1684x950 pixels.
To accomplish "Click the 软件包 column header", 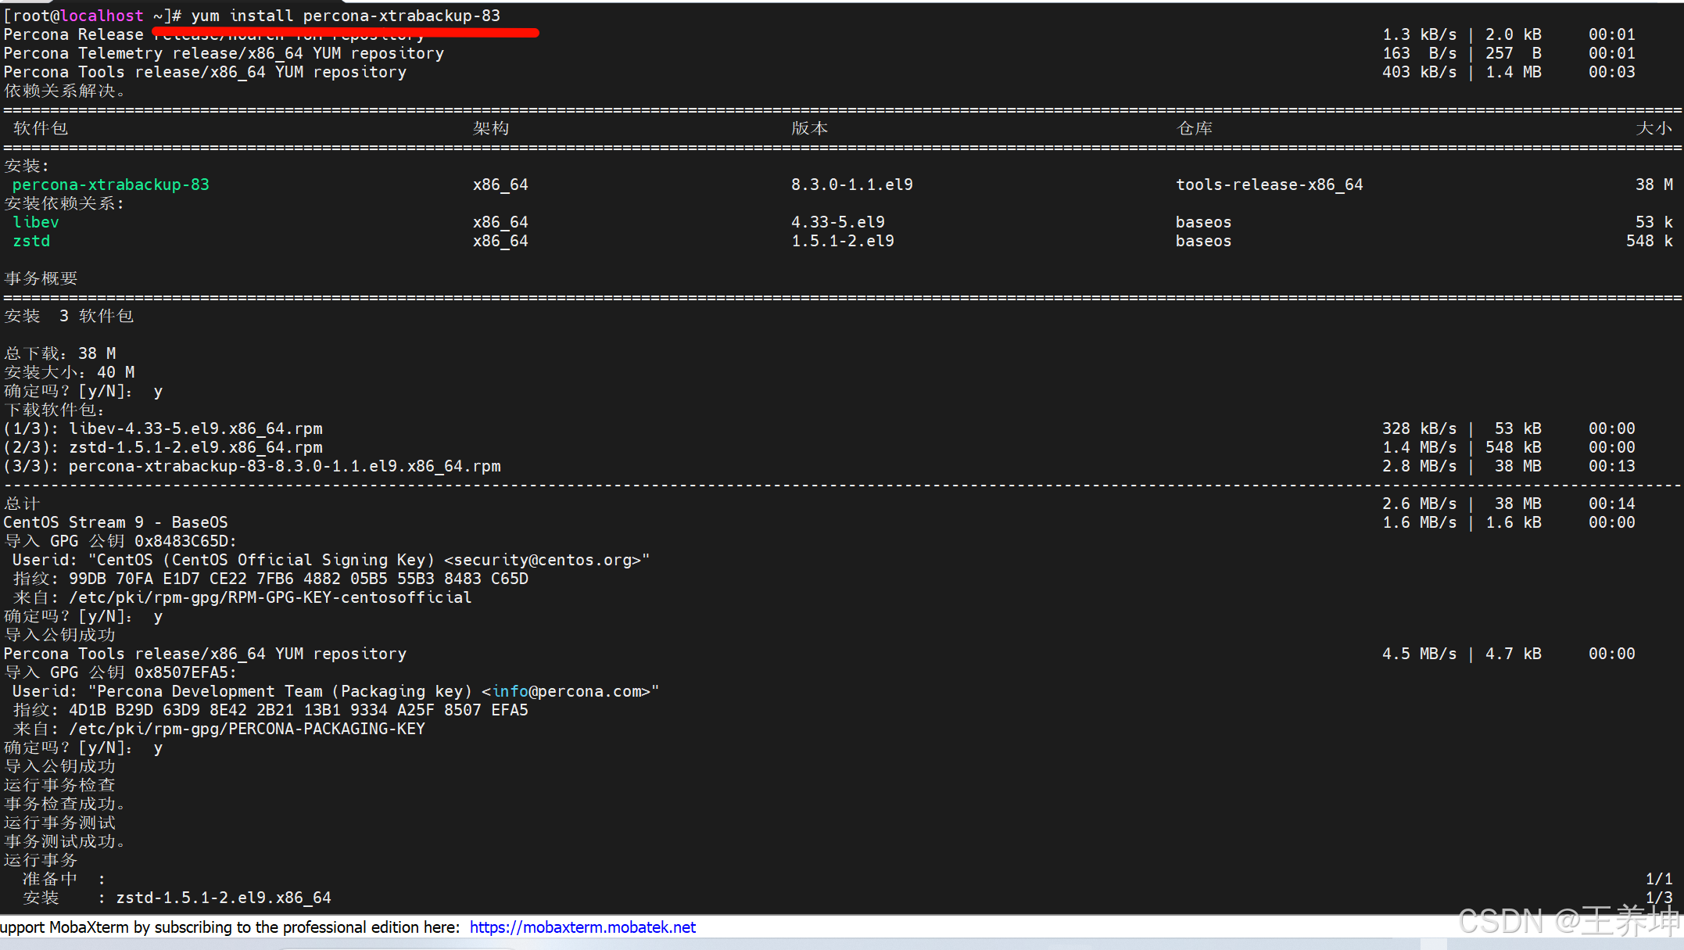I will 41,128.
